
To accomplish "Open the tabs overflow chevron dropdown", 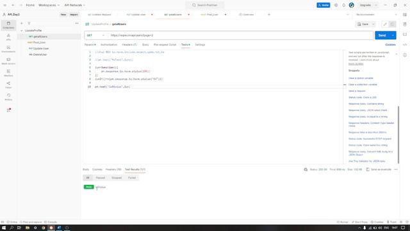I will pyautogui.click(x=347, y=15).
